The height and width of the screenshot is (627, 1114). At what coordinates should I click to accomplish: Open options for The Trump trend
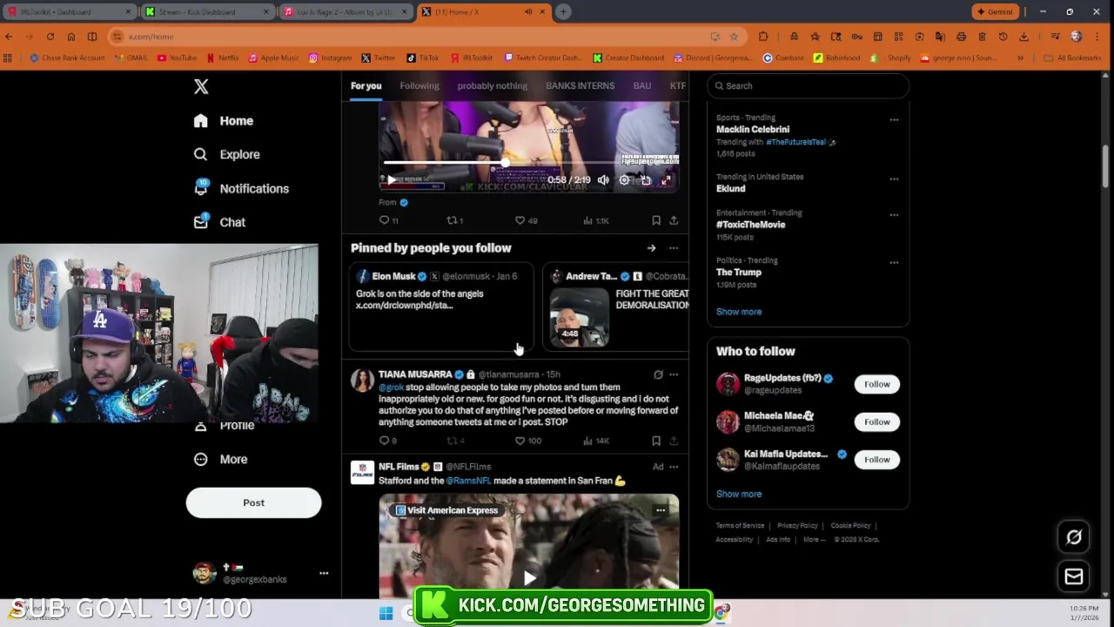pos(894,262)
